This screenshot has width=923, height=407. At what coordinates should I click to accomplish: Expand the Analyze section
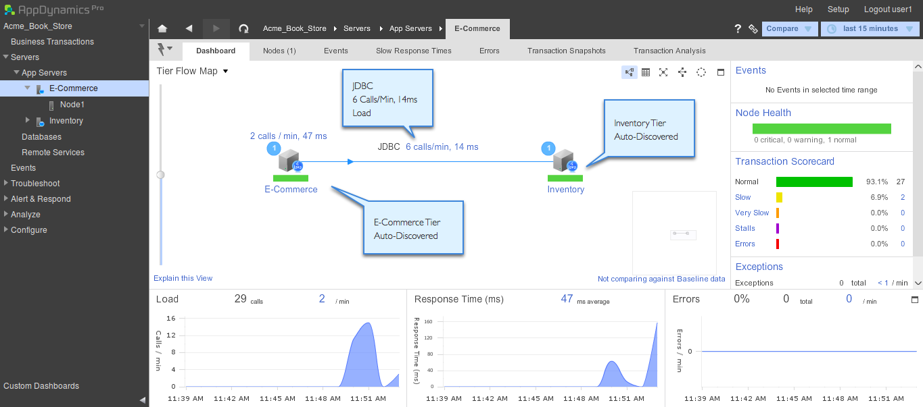pos(6,214)
